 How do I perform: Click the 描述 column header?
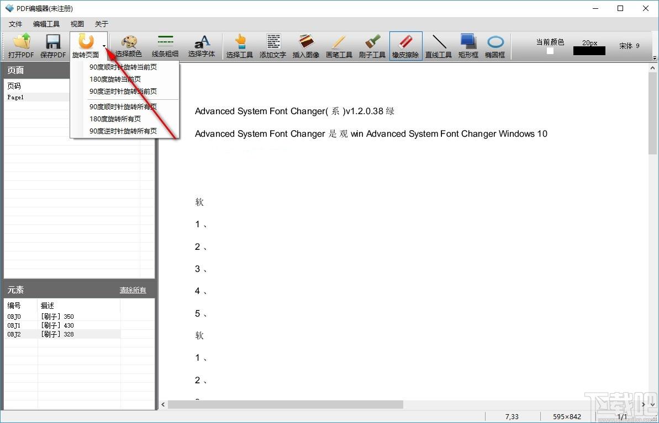(x=79, y=306)
